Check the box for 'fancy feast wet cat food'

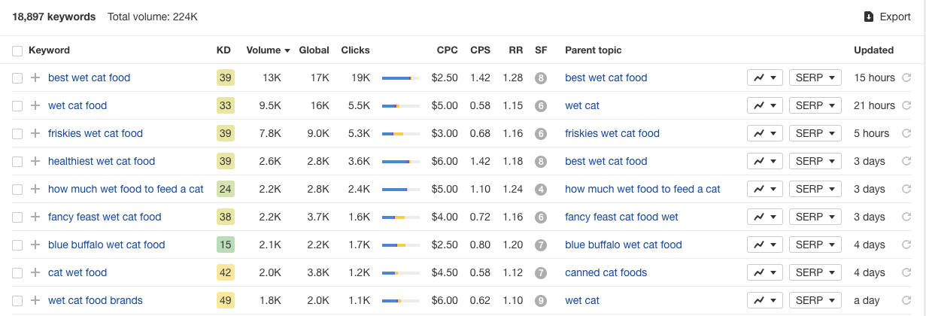pos(17,217)
